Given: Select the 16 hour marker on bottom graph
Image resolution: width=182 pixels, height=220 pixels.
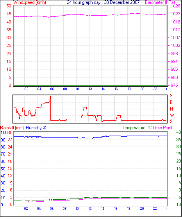Looking at the screenshot, I should point(116,209).
